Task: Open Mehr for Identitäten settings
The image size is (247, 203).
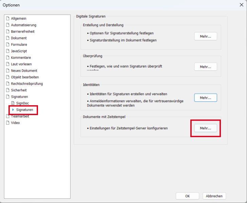Action: (x=205, y=98)
